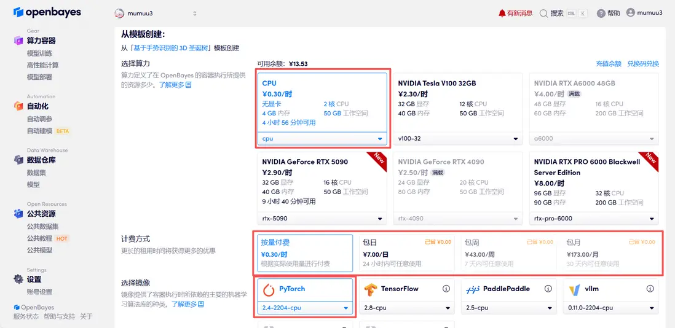Image resolution: width=675 pixels, height=328 pixels.
Task: Click the external link icon after 了解更多 under 选择算力
Action: (188, 85)
